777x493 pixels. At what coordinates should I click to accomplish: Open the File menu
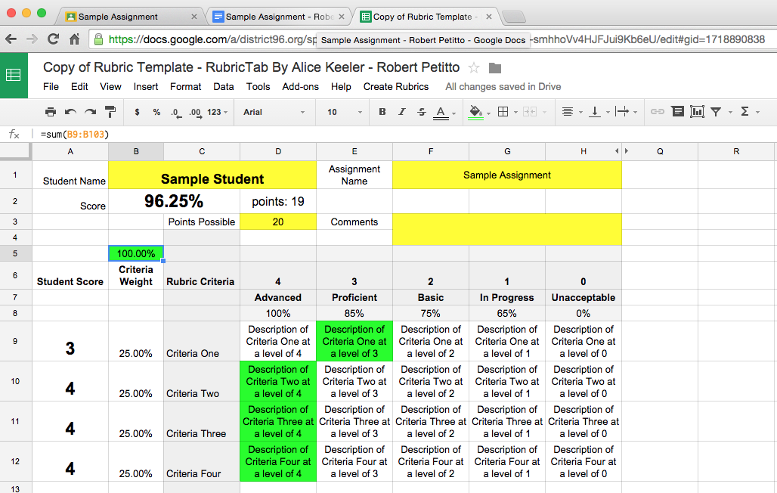51,86
